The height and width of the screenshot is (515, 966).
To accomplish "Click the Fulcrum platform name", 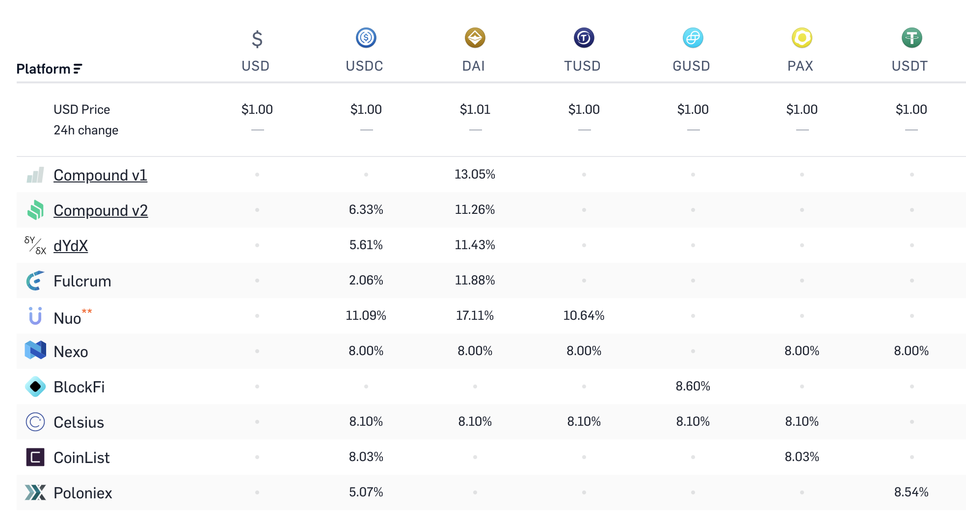I will coord(82,281).
